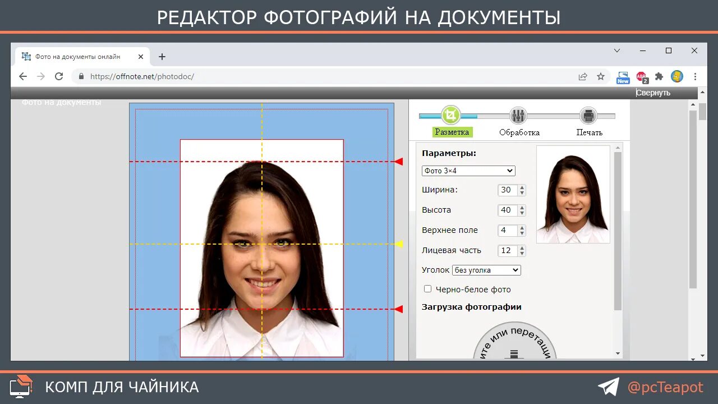Increase Верхнее поле value with up arrow
This screenshot has width=718, height=404.
522,228
